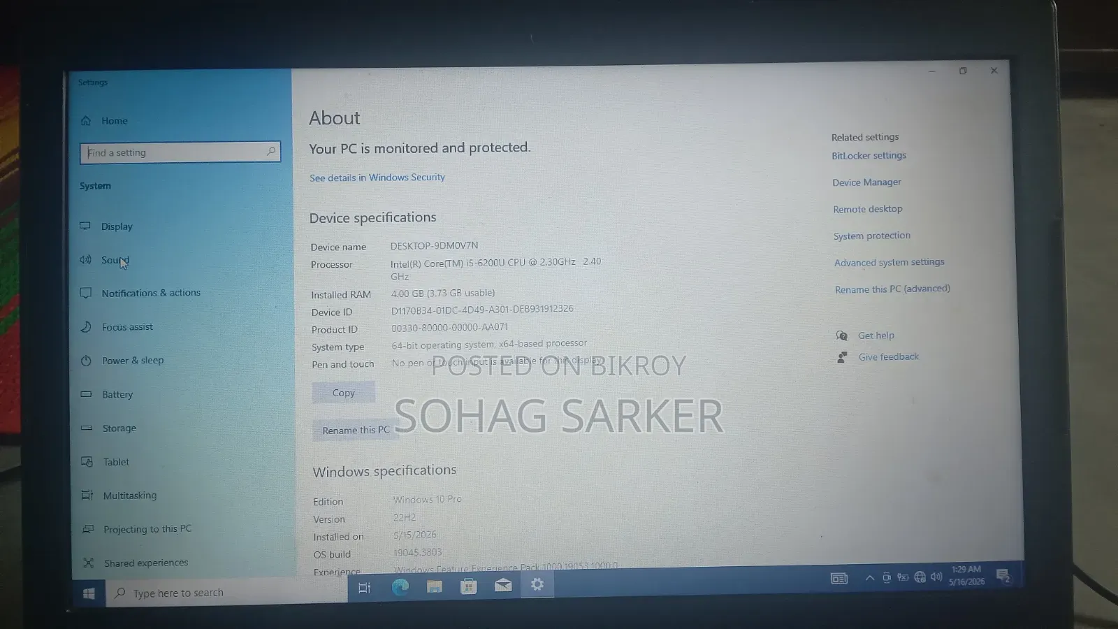Click the Give feedback icon
The width and height of the screenshot is (1118, 629).
(x=843, y=357)
